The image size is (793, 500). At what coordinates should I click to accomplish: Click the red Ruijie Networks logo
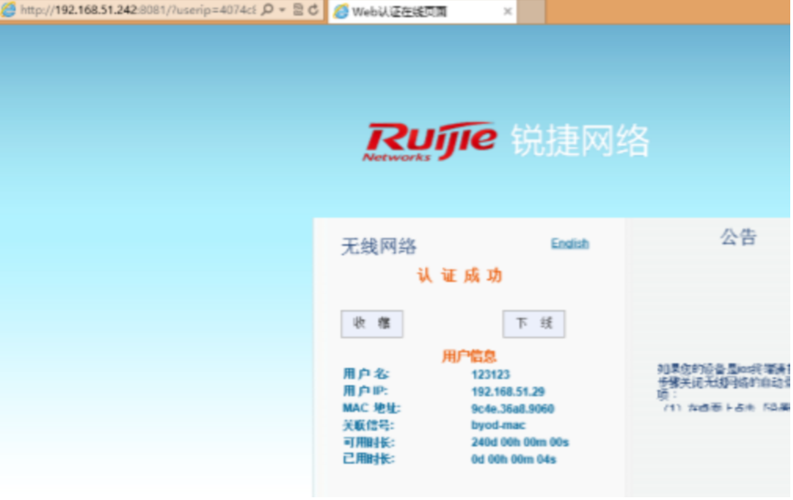[x=430, y=141]
